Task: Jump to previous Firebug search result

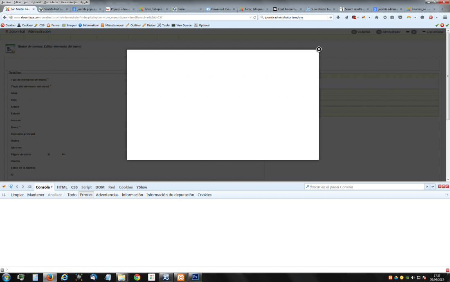Action: coord(427,187)
